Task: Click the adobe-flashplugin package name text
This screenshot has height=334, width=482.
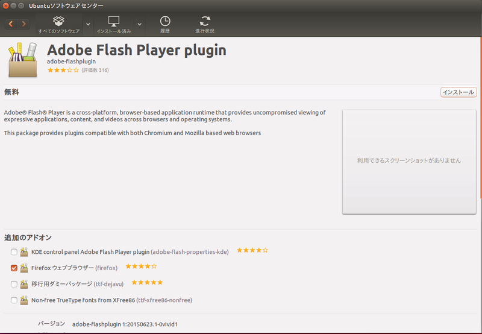Action: (71, 61)
